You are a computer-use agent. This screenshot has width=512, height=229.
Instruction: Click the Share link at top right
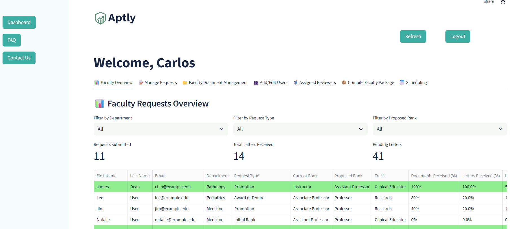pyautogui.click(x=489, y=2)
